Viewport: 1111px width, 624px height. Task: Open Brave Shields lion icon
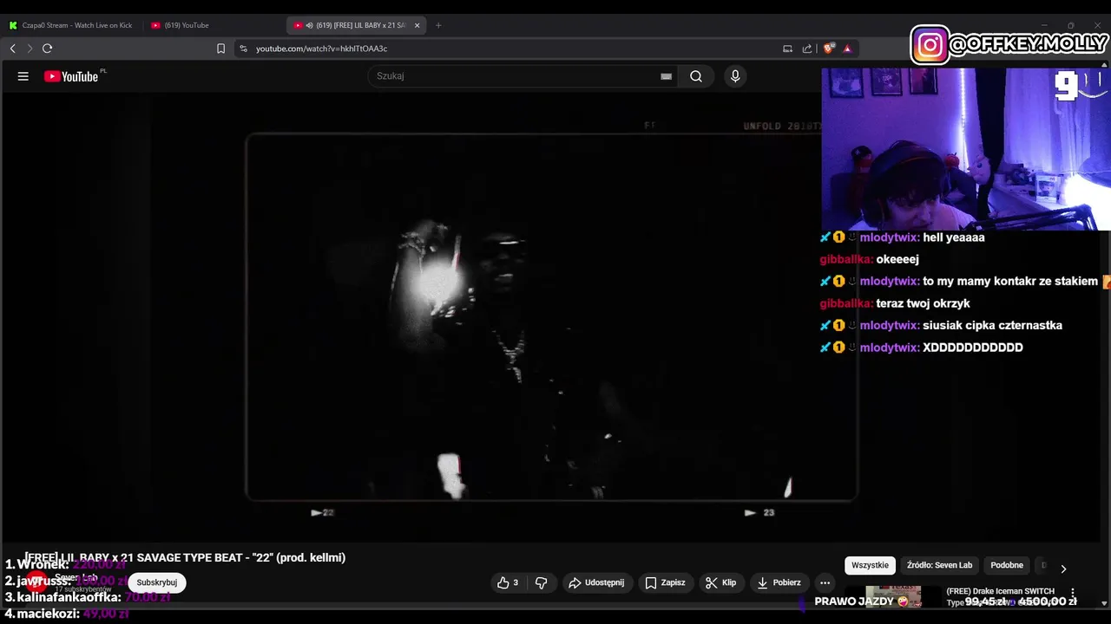click(x=828, y=49)
